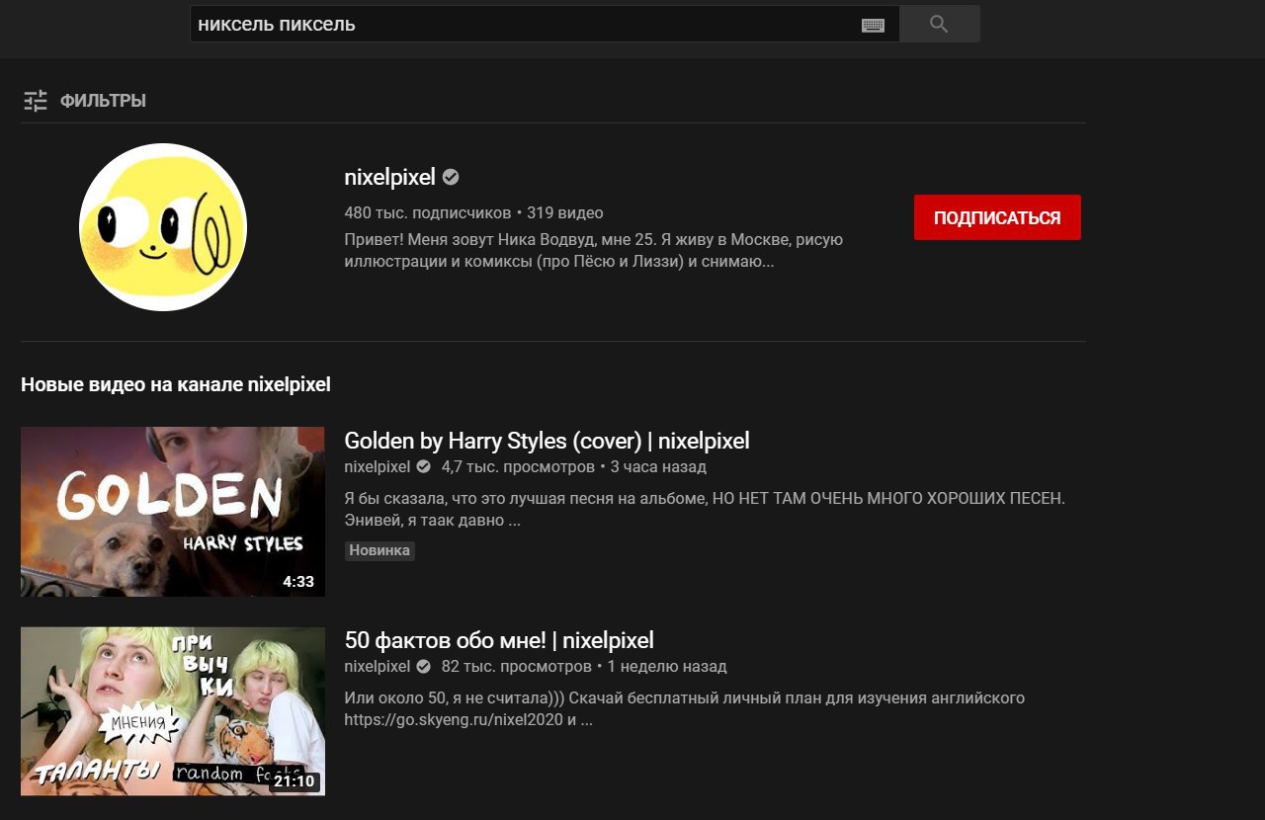This screenshot has width=1265, height=820.
Task: Click the 319 видео count
Action: point(564,212)
